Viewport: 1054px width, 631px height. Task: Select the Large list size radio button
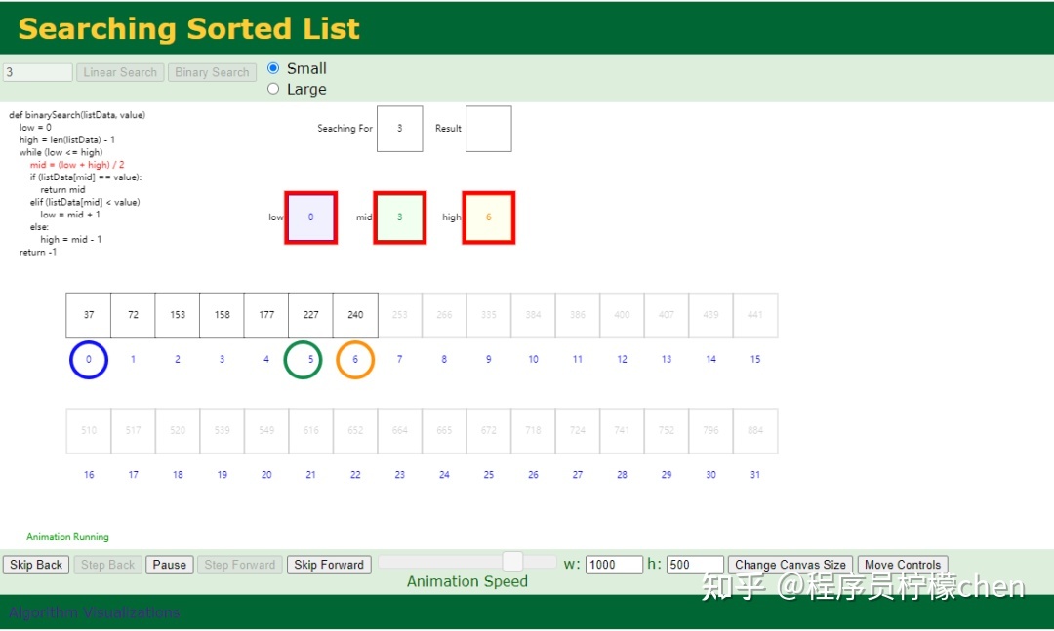click(273, 89)
